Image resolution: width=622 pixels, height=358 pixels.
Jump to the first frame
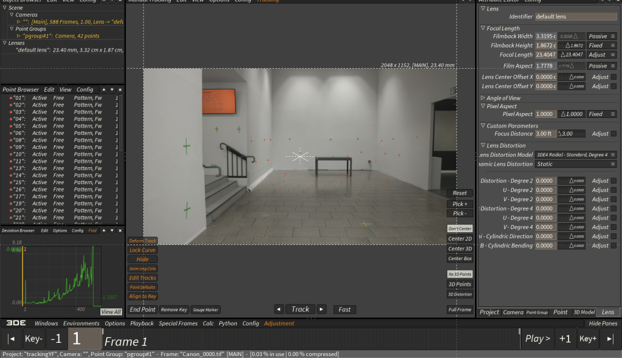click(12, 339)
